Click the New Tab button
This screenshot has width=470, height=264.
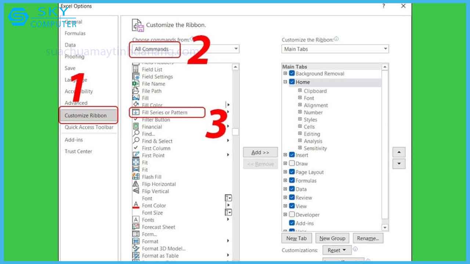[297, 238]
